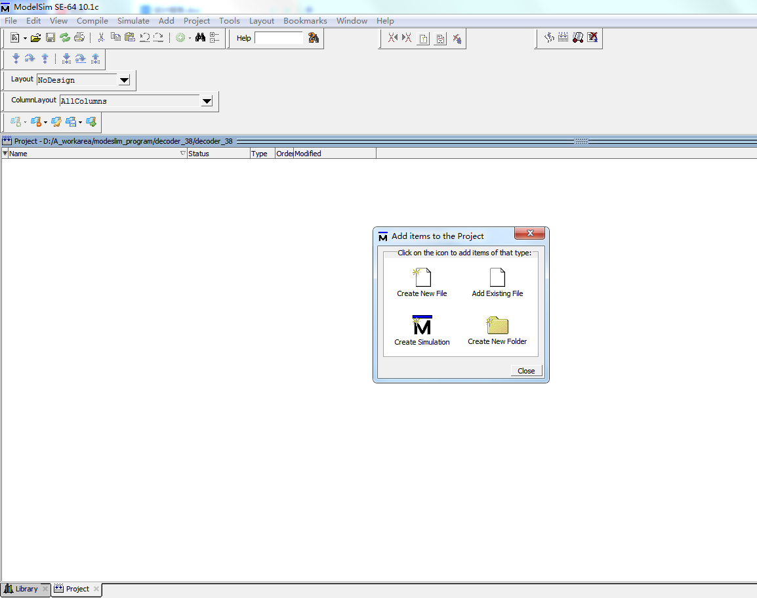Click the window icon with red minus
The height and width of the screenshot is (598, 757).
point(36,121)
